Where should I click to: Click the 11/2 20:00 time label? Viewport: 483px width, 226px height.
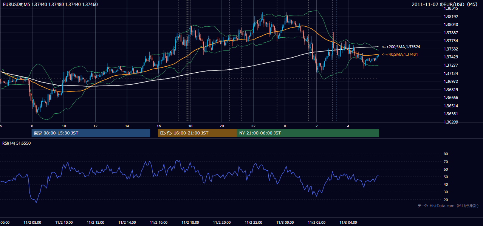point(222,222)
